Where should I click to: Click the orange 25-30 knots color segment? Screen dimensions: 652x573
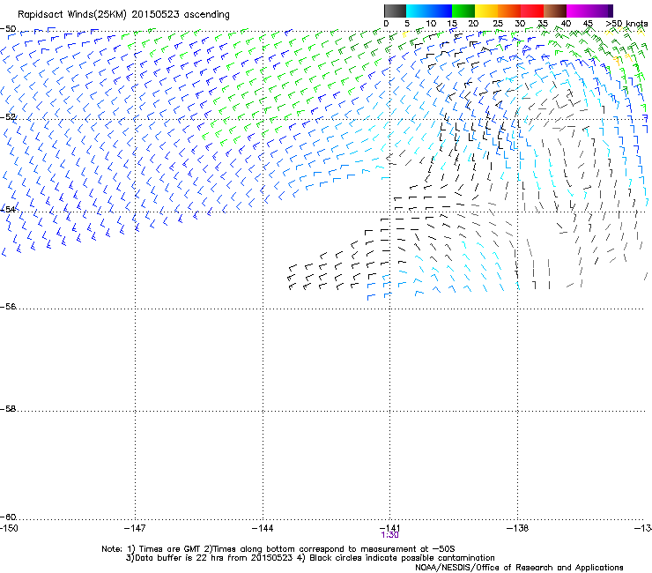(509, 11)
